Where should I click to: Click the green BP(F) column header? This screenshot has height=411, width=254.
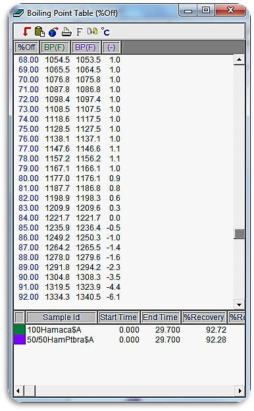coord(55,47)
